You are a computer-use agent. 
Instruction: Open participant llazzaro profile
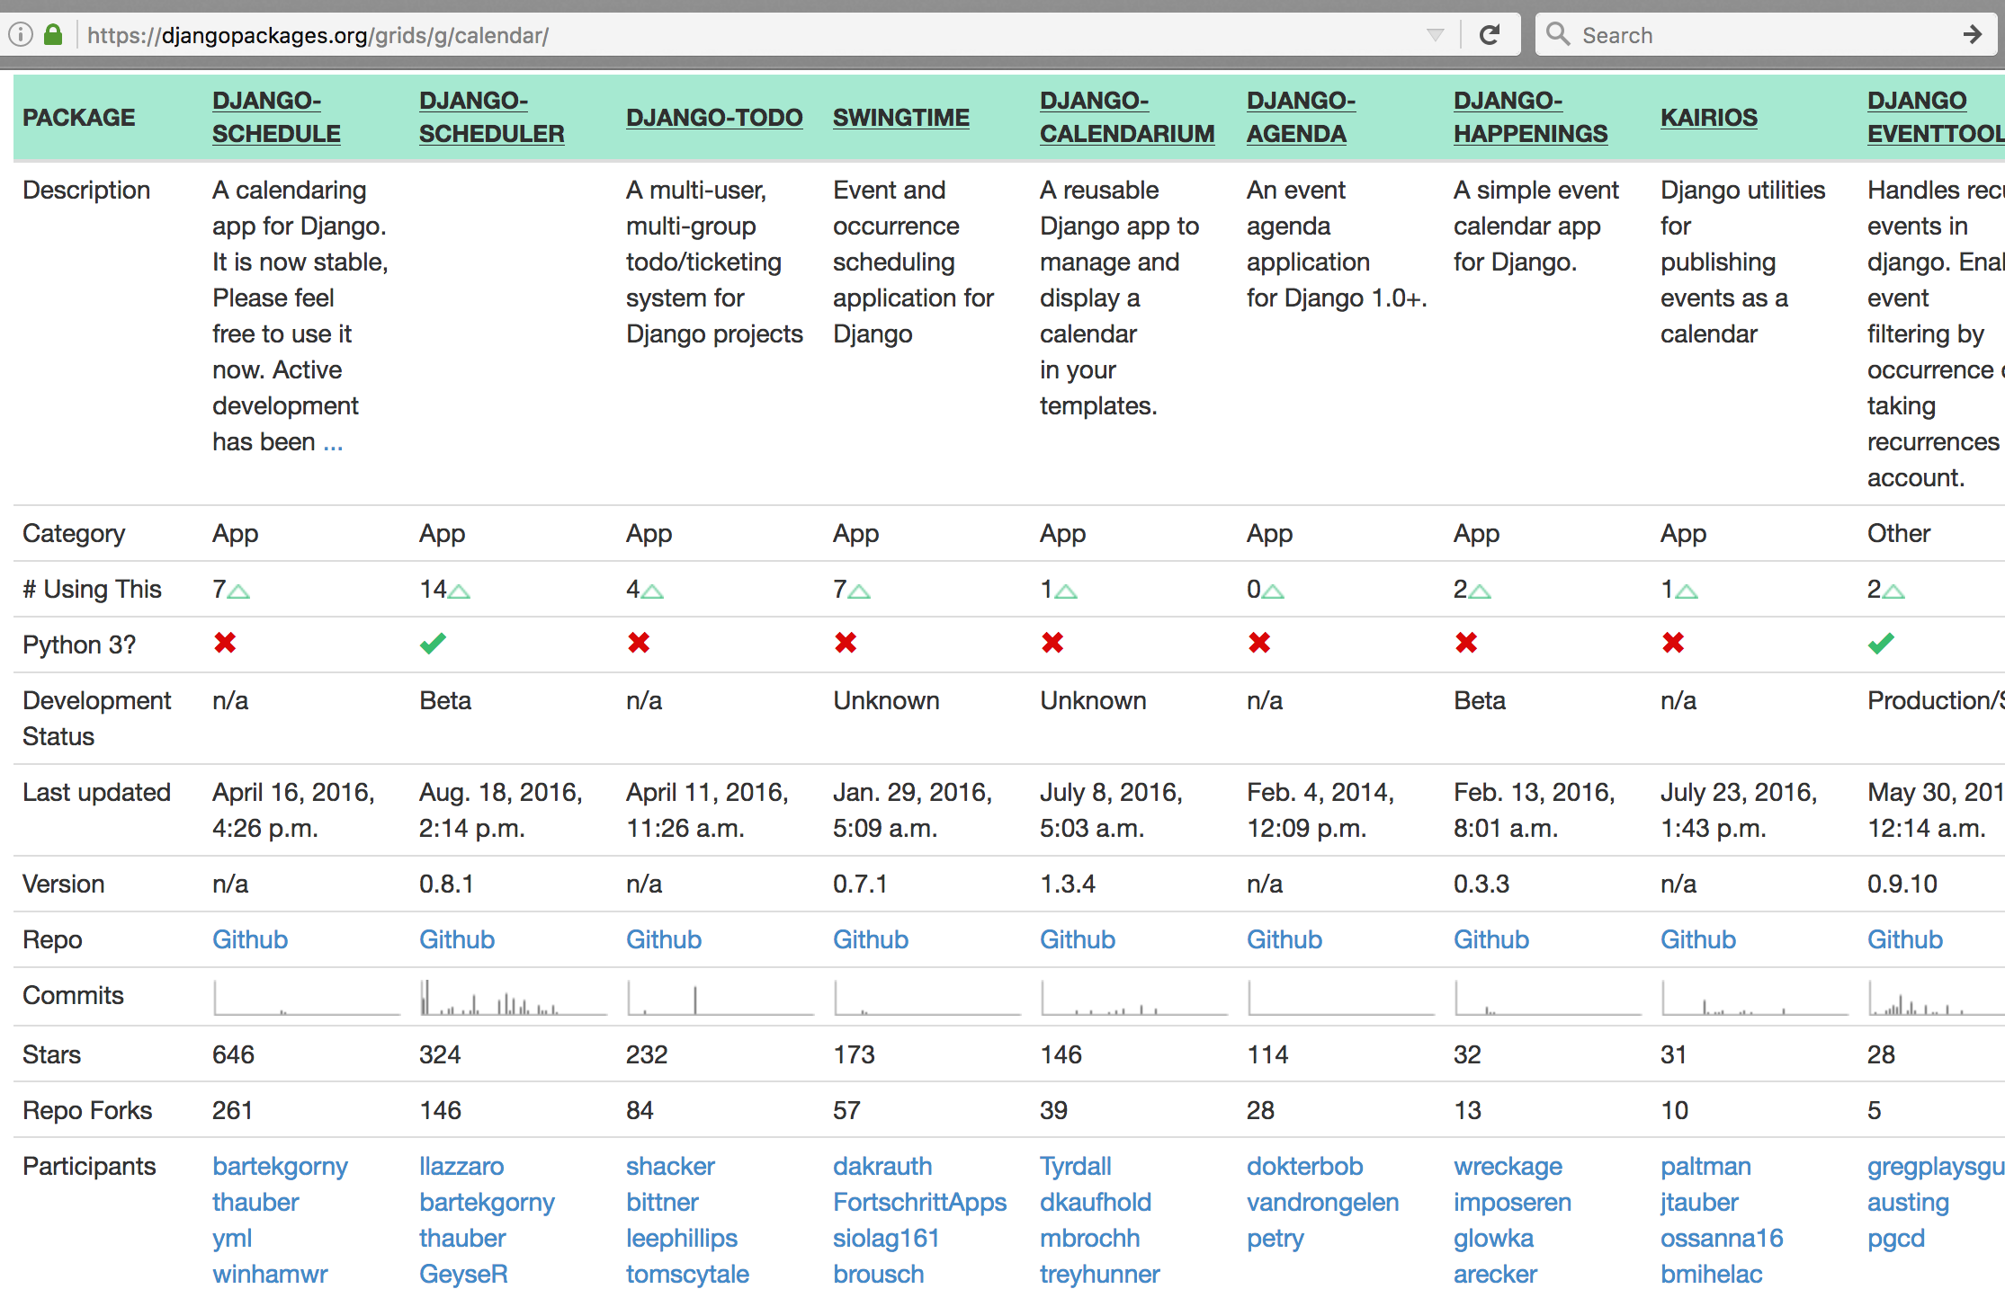click(x=461, y=1167)
